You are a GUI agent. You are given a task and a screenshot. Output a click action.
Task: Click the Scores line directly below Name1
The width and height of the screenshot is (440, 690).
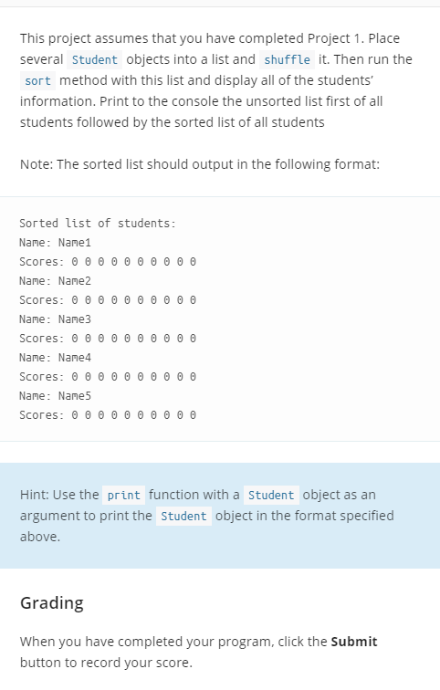pyautogui.click(x=108, y=262)
